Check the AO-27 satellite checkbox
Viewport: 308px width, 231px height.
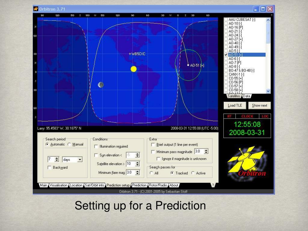[226, 39]
